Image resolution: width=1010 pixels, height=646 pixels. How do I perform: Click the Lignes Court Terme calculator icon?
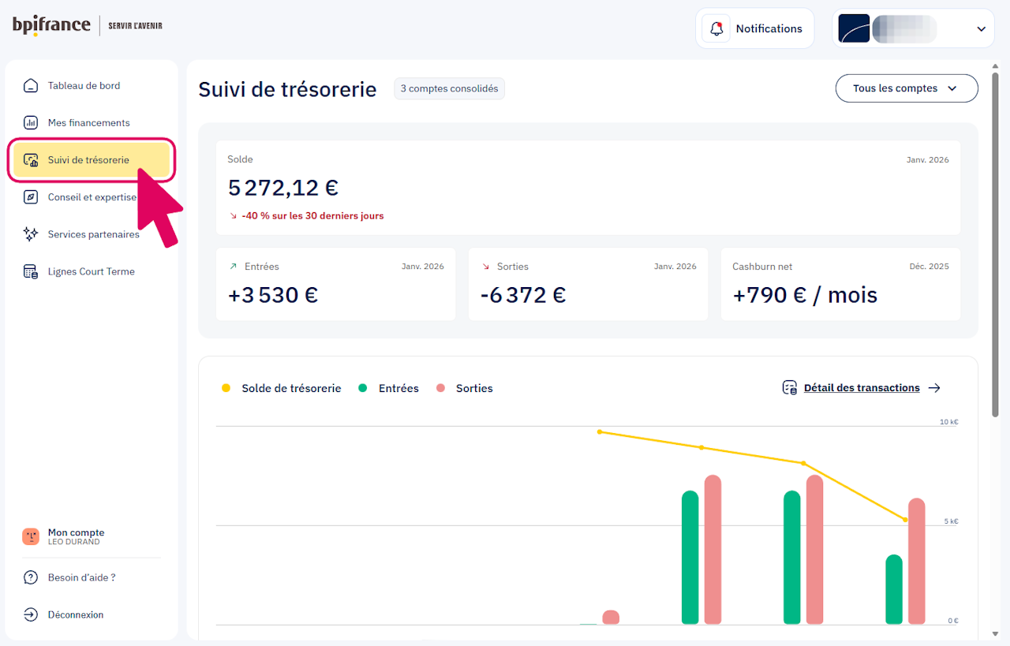[31, 271]
